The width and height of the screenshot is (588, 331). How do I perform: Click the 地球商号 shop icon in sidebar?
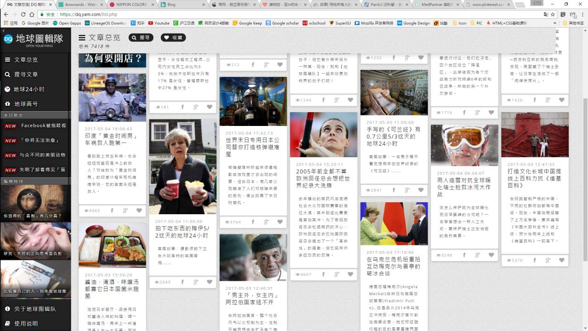7,104
